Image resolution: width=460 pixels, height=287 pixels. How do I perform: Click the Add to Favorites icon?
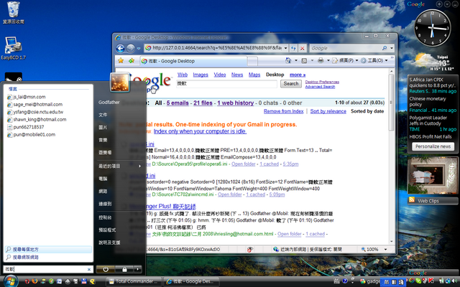point(131,60)
